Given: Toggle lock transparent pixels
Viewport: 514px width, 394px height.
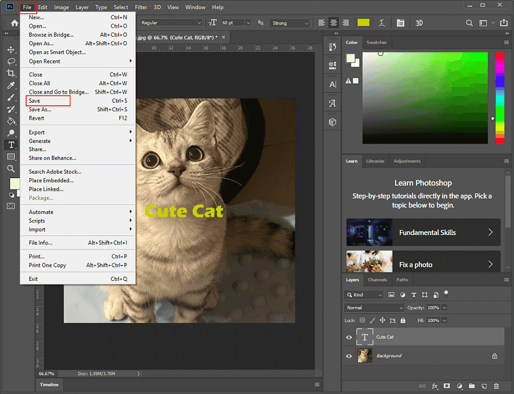Looking at the screenshot, I should click(x=362, y=320).
